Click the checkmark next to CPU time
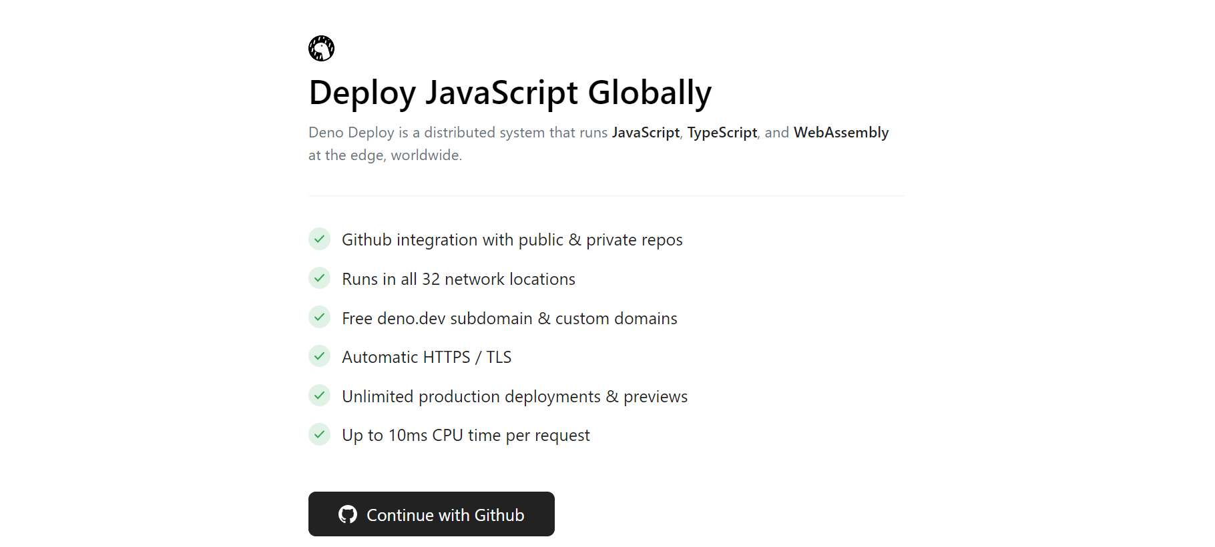Image resolution: width=1215 pixels, height=547 pixels. (320, 434)
